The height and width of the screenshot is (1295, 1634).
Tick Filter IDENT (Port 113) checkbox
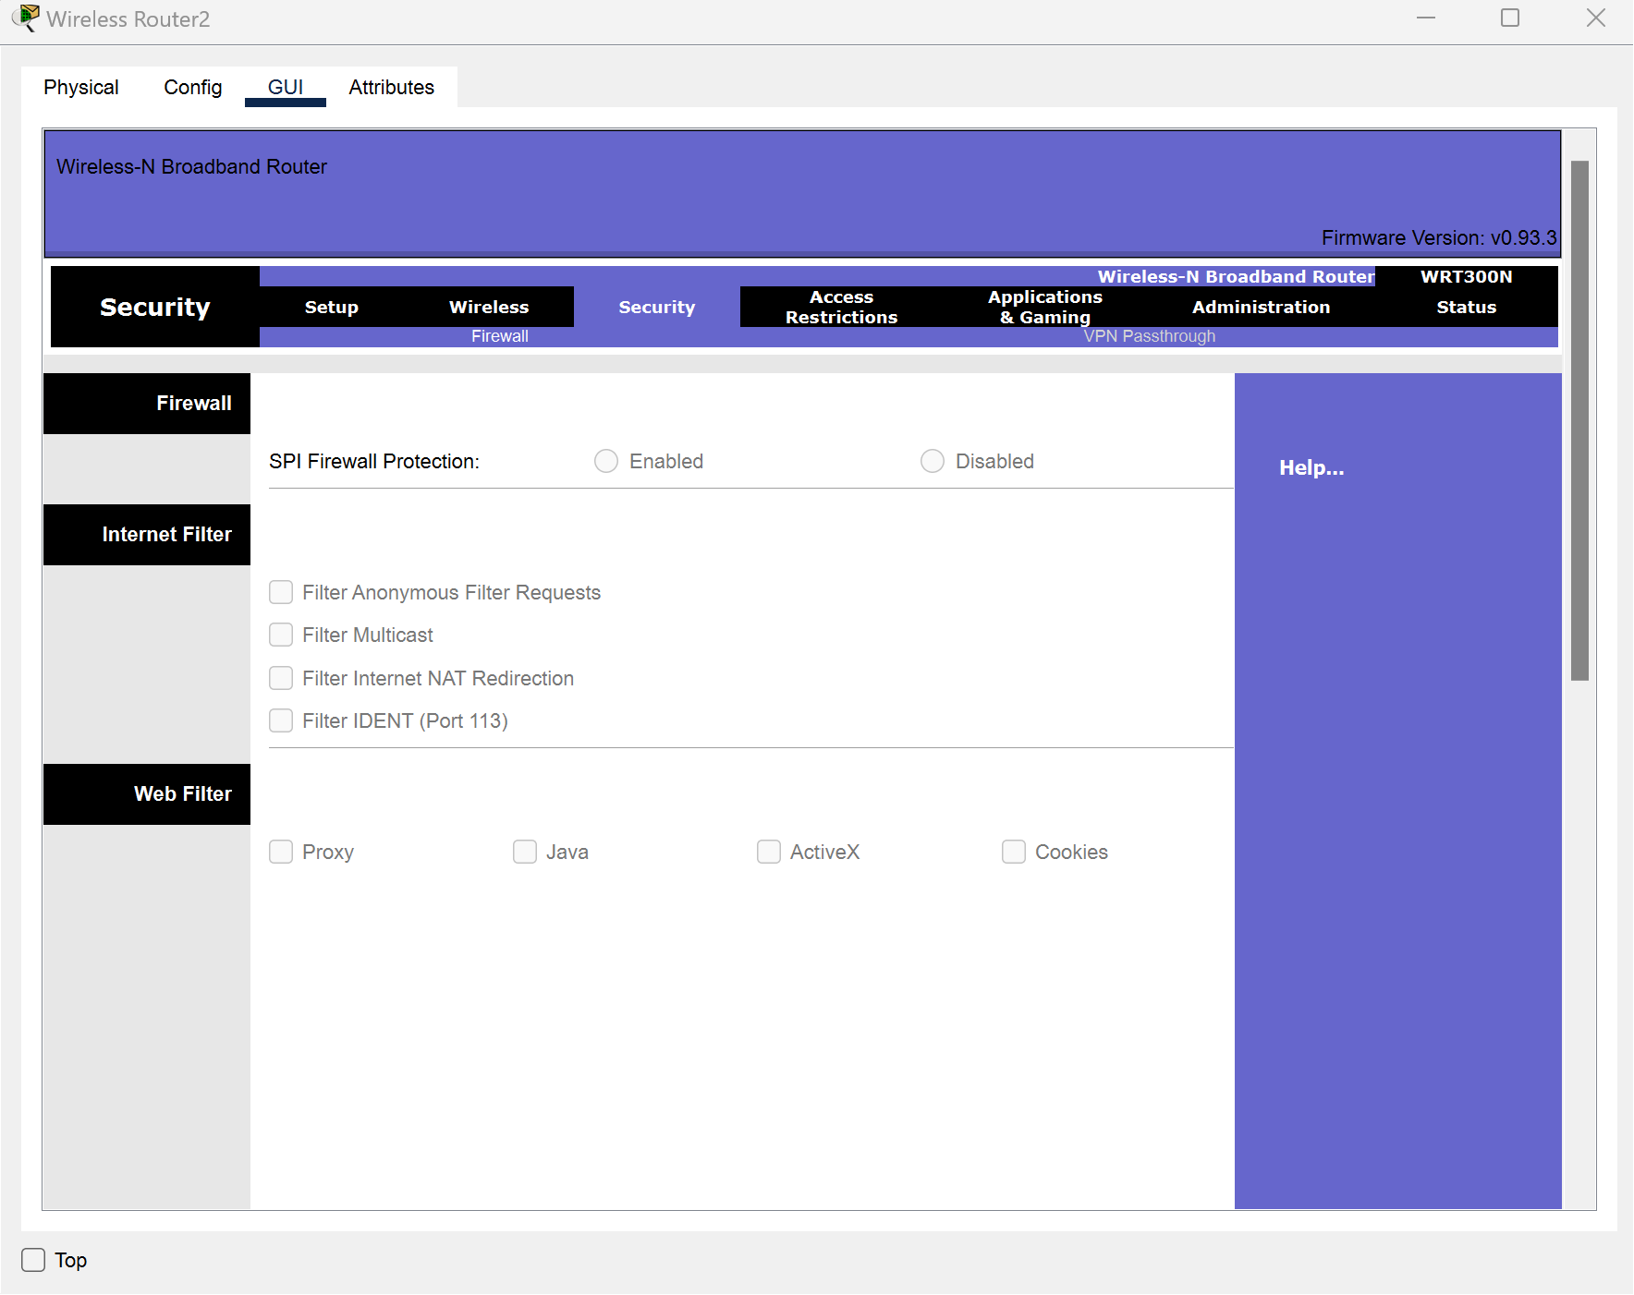point(281,720)
